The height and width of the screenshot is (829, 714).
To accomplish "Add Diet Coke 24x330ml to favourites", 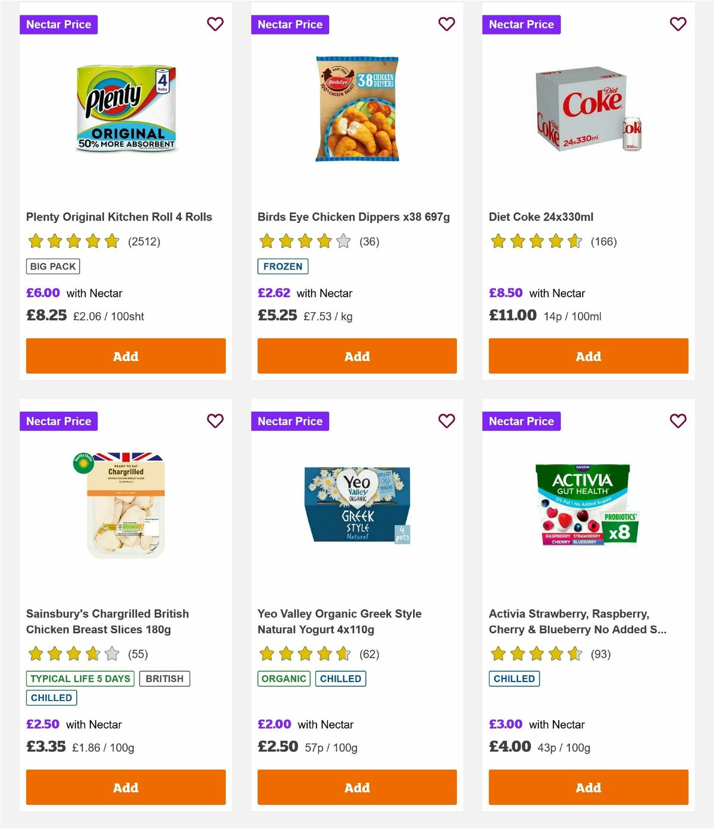I will point(677,24).
